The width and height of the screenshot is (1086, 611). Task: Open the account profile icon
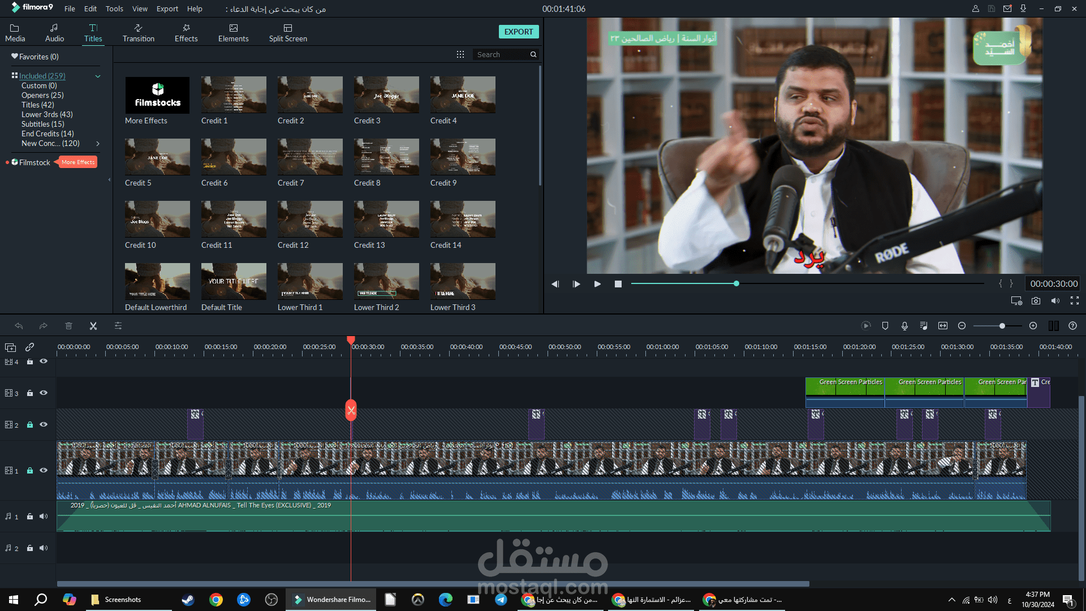pos(976,9)
